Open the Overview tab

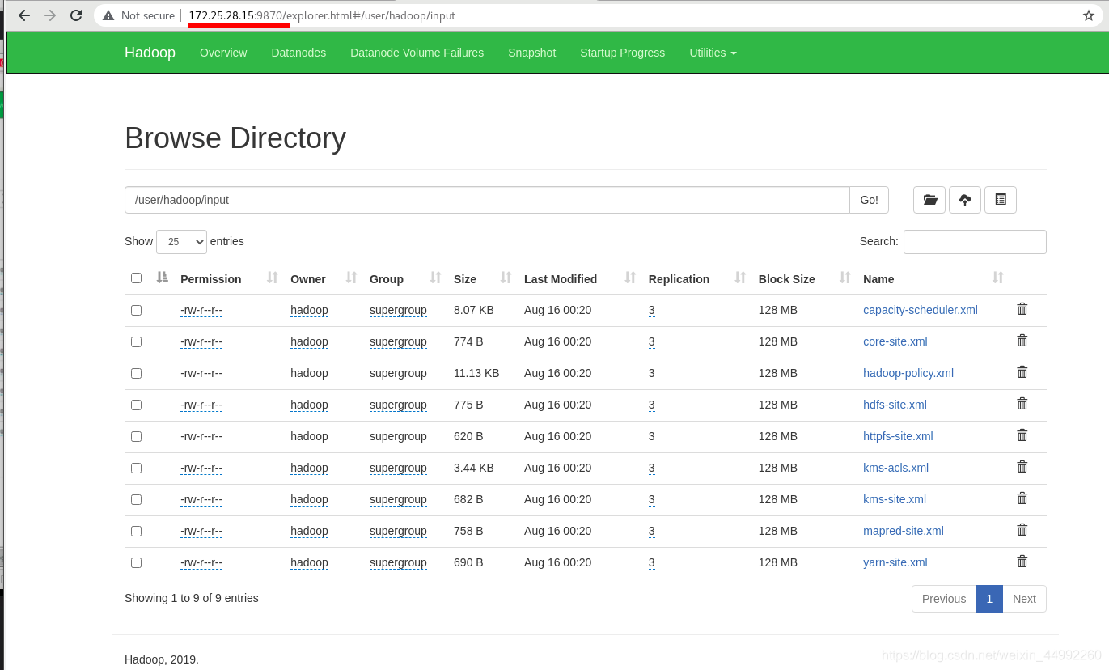coord(223,53)
